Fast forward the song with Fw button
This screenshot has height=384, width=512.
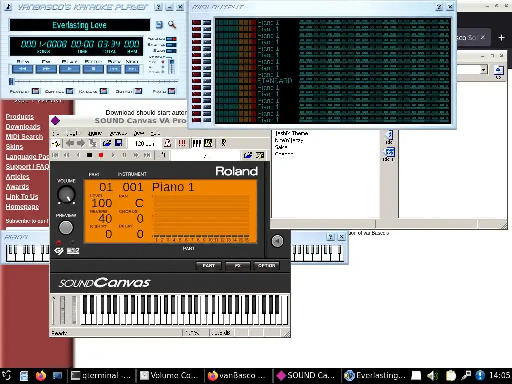(46, 69)
